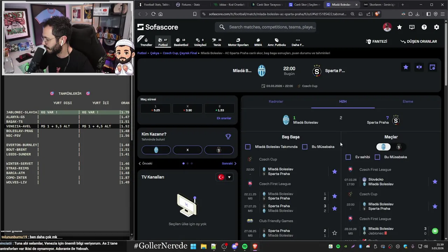Select odds 1 at 5.25
This screenshot has width=448, height=252.
(155, 108)
